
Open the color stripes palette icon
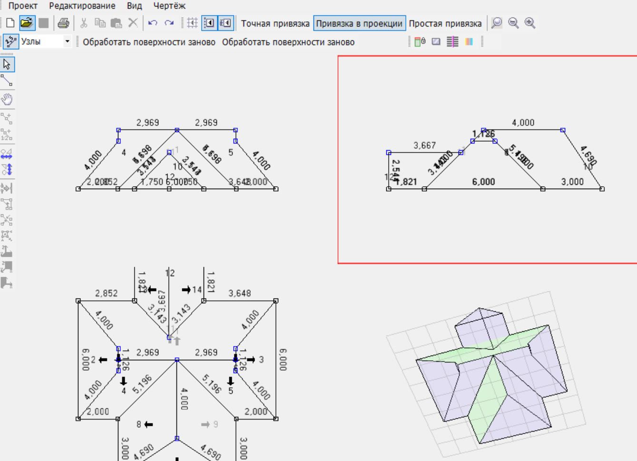pyautogui.click(x=469, y=42)
